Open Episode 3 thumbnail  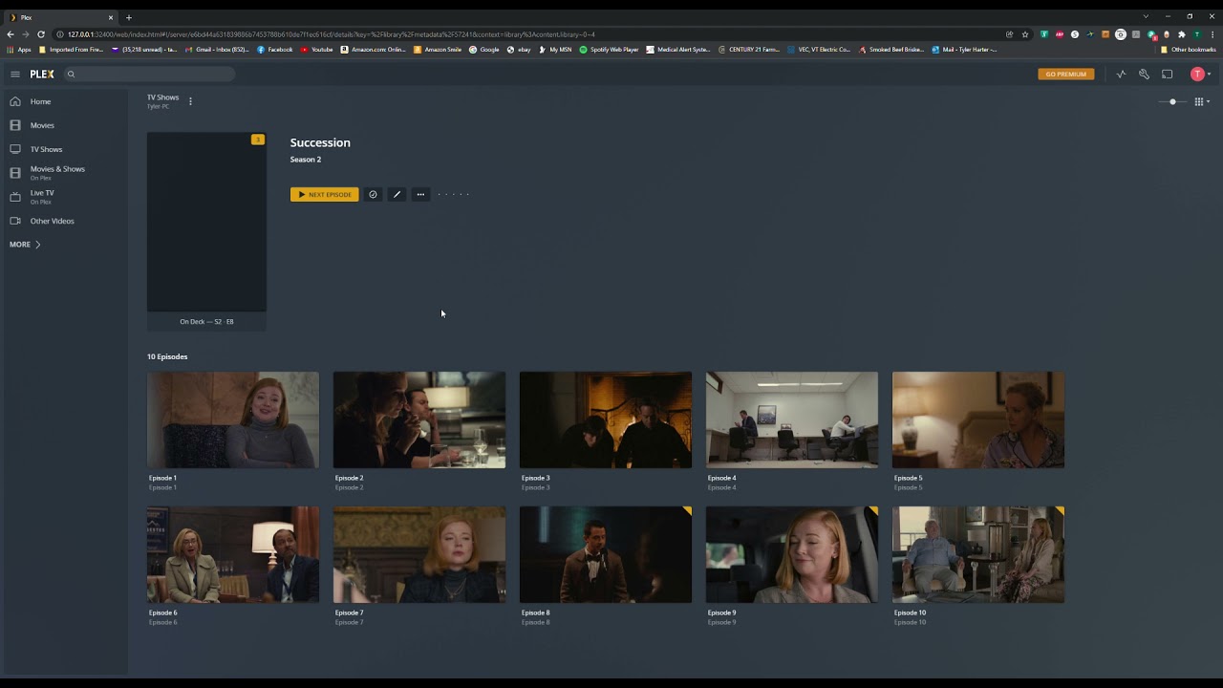[606, 420]
